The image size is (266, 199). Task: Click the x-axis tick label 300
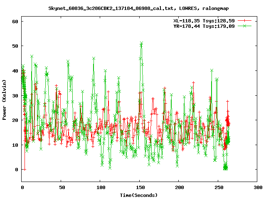258,187
